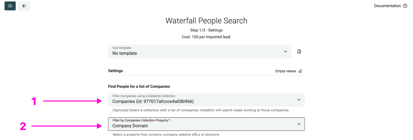This screenshot has height=140, width=413.
Task: Click the Cost: 100 per imported lead text
Action: (206, 37)
